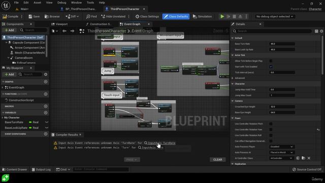
Task: Expand the Advanced section in Details
Action: (233, 78)
